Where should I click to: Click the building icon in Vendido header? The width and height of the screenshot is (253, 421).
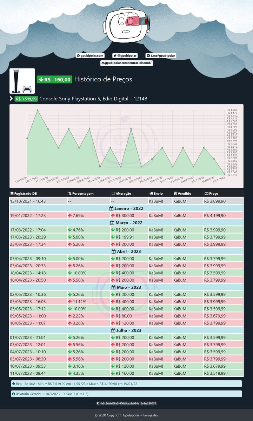click(x=175, y=193)
